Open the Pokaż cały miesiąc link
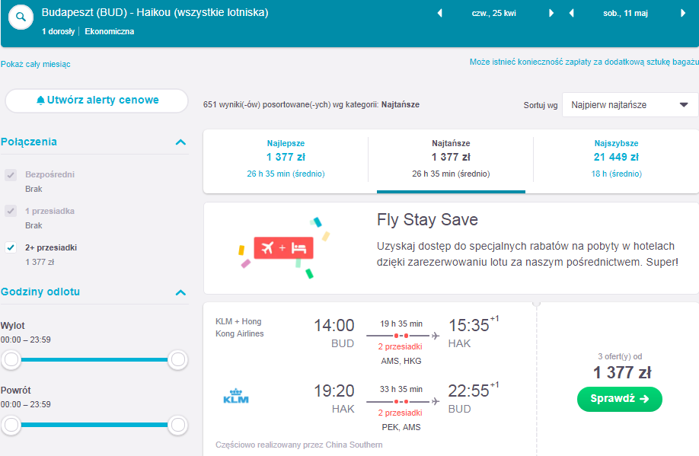Viewport: 699px width, 456px height. (x=36, y=64)
